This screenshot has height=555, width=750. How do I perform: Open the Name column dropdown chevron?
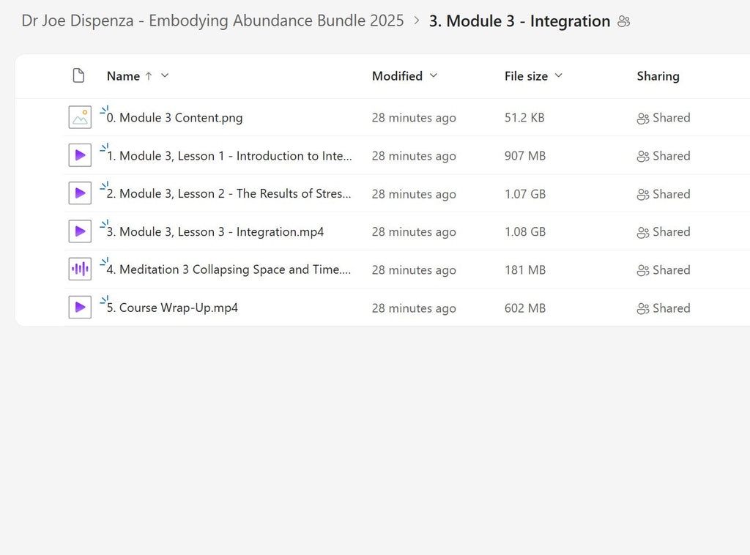click(x=165, y=75)
